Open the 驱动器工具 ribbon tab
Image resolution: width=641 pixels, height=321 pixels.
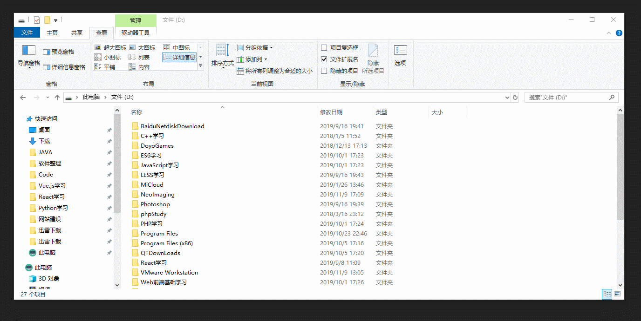pos(136,33)
